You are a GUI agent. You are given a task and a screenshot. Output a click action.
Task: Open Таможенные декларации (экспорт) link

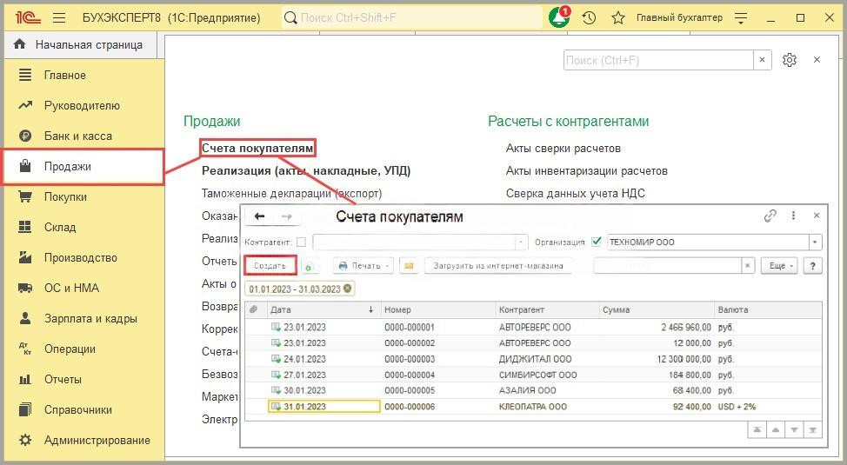pyautogui.click(x=291, y=193)
